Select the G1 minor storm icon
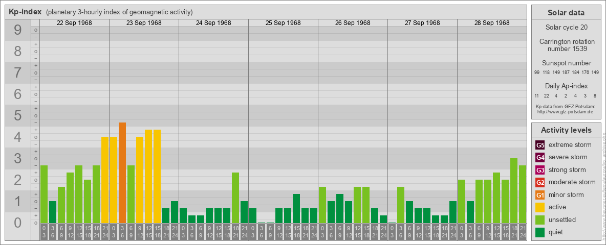The image size is (606, 245). tap(540, 195)
